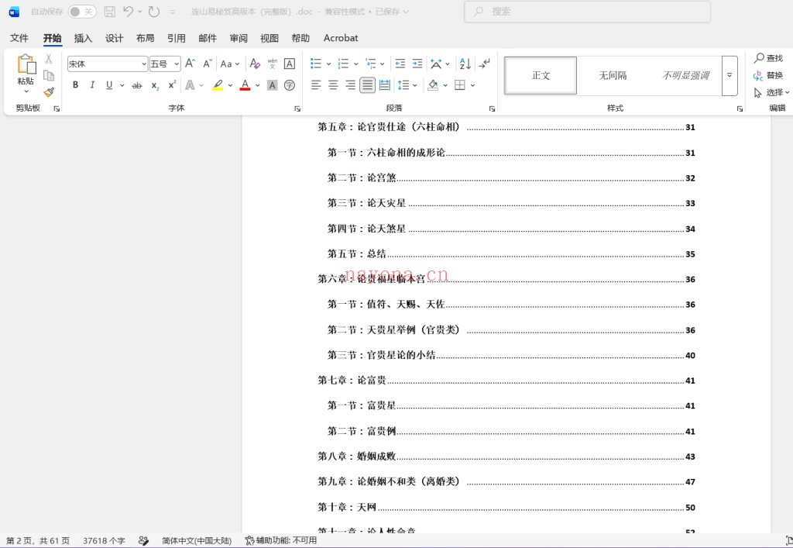
Task: Switch to the Acrobat tab
Action: click(341, 38)
